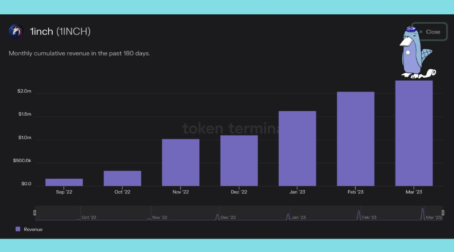Image resolution: width=454 pixels, height=252 pixels.
Task: Select the Mar '23 revenue bar
Action: [x=414, y=133]
